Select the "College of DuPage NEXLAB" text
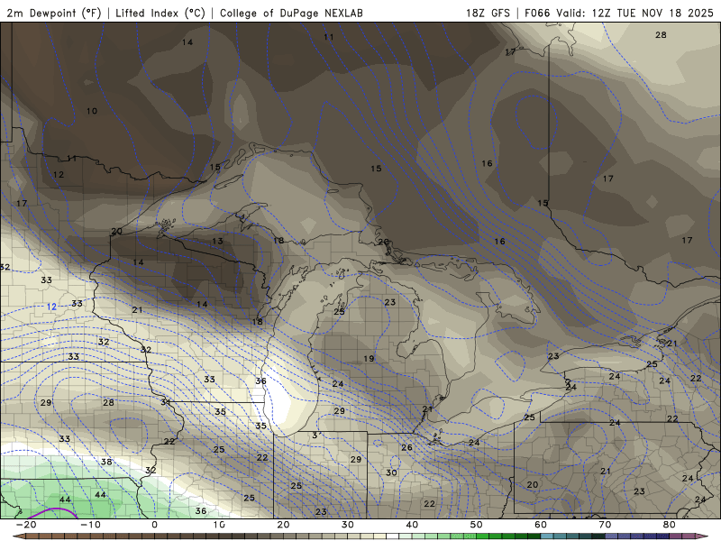Screen dimensions: 721x541 point(291,14)
